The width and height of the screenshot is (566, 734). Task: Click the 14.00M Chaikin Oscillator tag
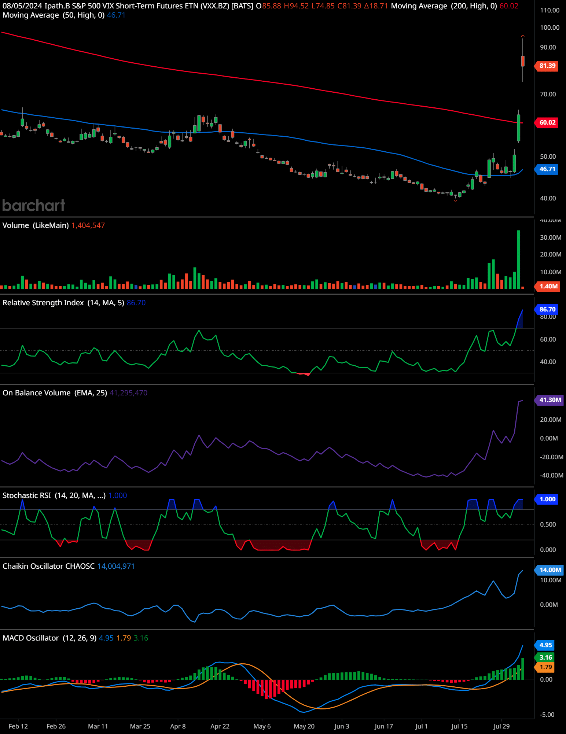[x=549, y=570]
